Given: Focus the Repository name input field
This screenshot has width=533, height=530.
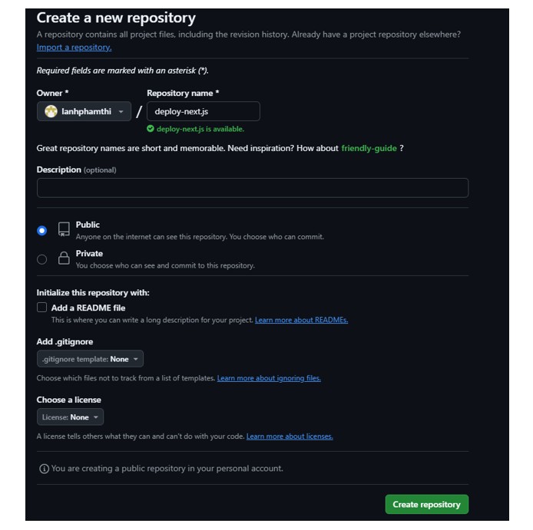Looking at the screenshot, I should pos(204,111).
